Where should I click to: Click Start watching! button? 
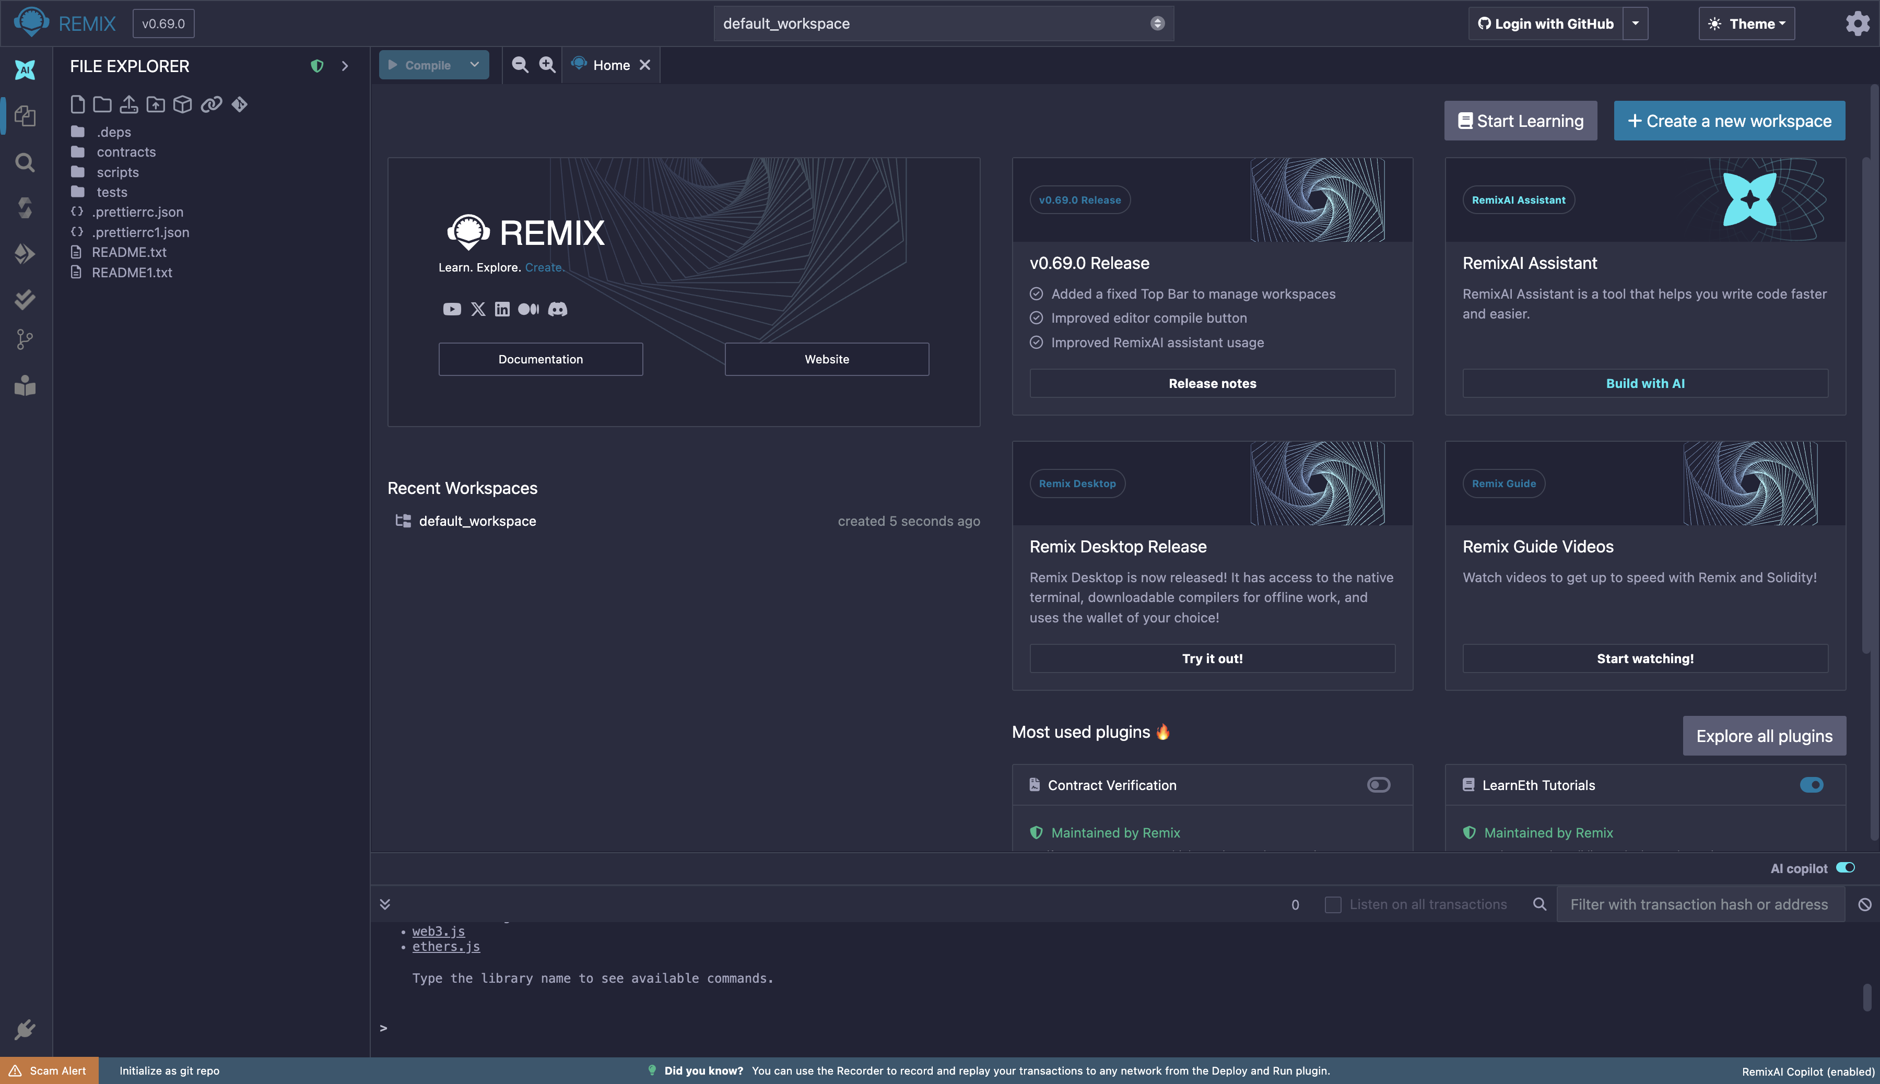pyautogui.click(x=1644, y=658)
